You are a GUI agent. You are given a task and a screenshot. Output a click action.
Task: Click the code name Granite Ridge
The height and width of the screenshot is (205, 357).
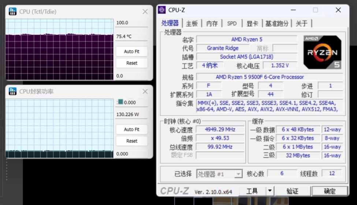(x=223, y=48)
